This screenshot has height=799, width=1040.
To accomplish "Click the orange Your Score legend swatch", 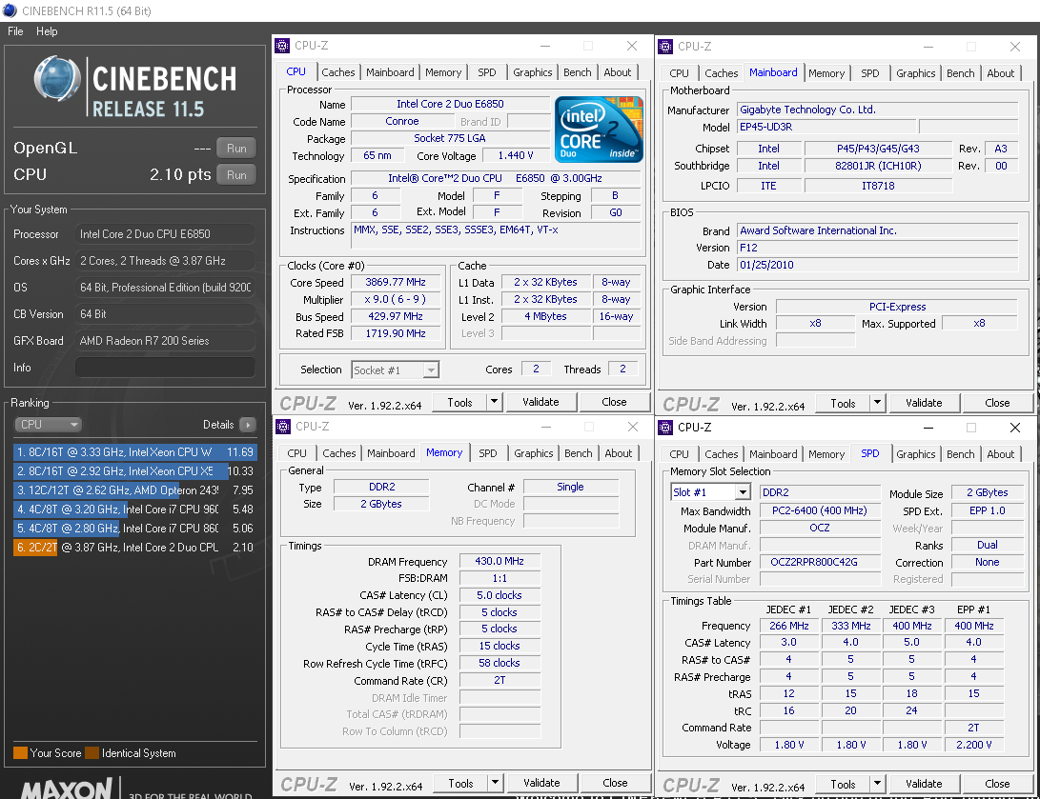I will (x=21, y=753).
